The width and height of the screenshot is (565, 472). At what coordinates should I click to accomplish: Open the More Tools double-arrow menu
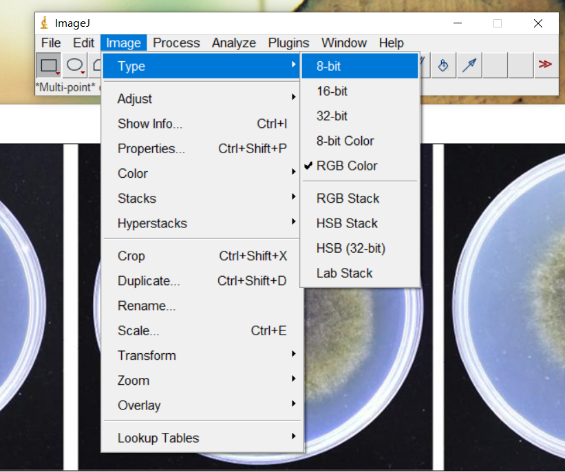tap(545, 65)
